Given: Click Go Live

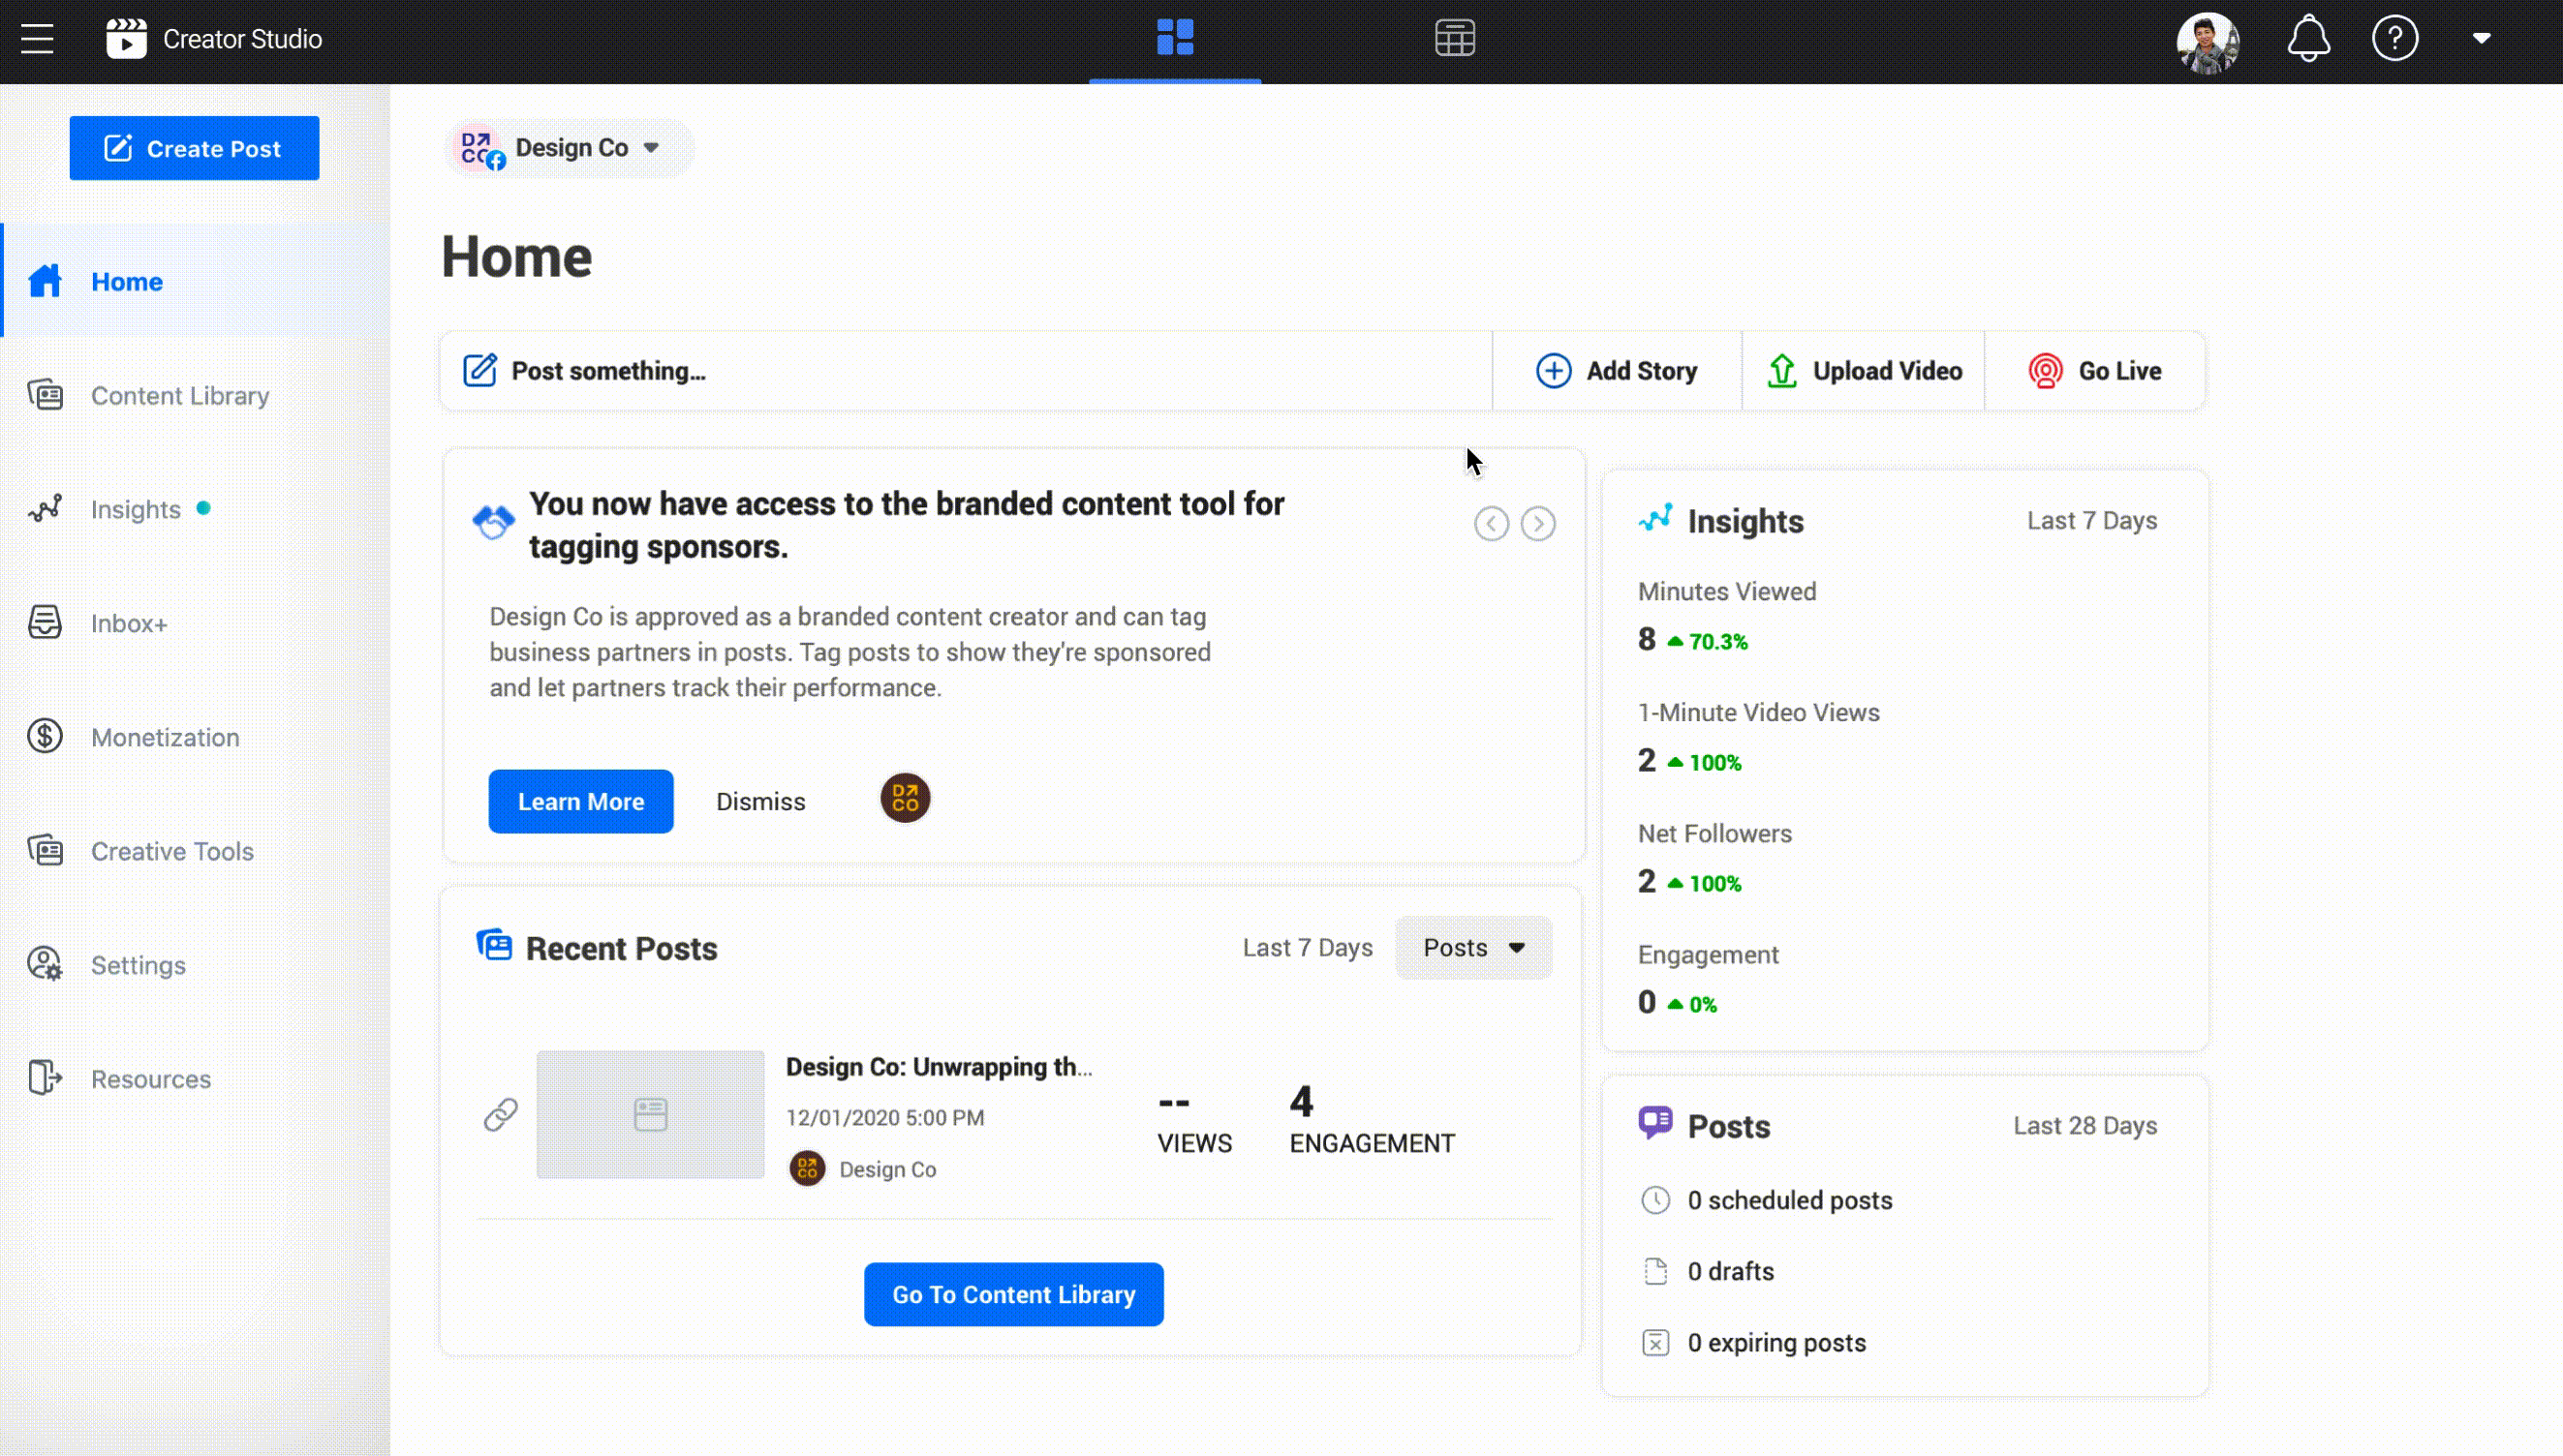Looking at the screenshot, I should (x=2095, y=371).
